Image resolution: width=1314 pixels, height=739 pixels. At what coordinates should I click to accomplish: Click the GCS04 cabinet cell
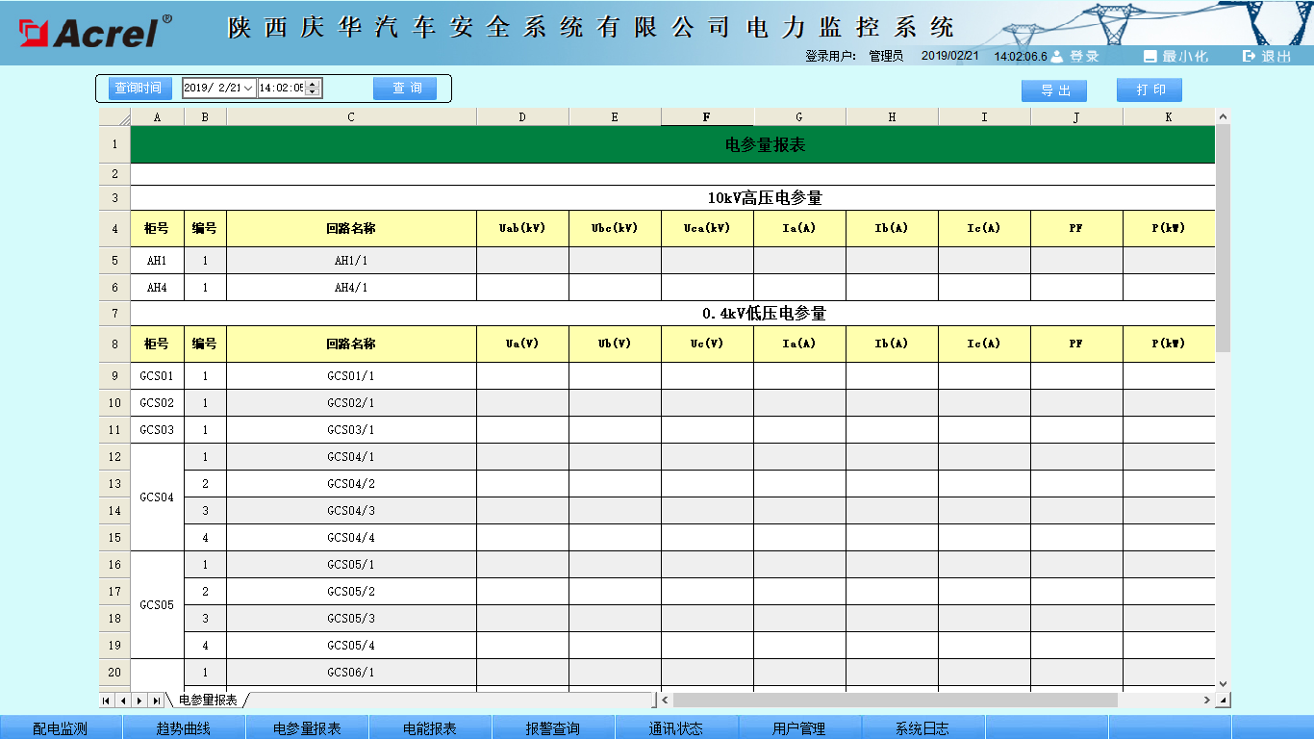tap(157, 497)
